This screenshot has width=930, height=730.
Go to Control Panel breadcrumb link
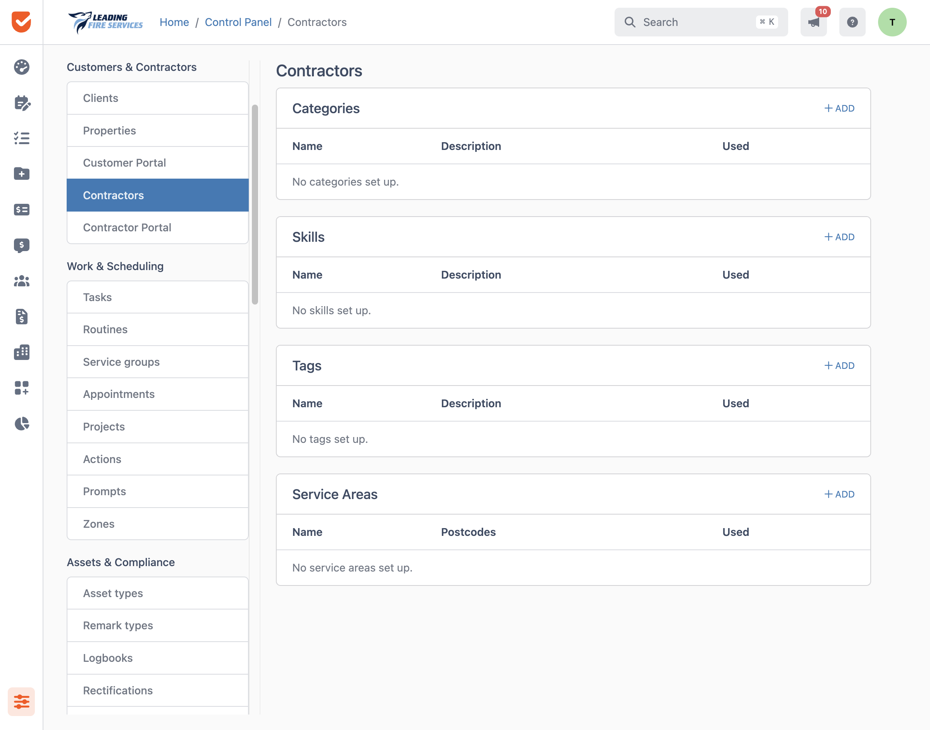pyautogui.click(x=238, y=22)
